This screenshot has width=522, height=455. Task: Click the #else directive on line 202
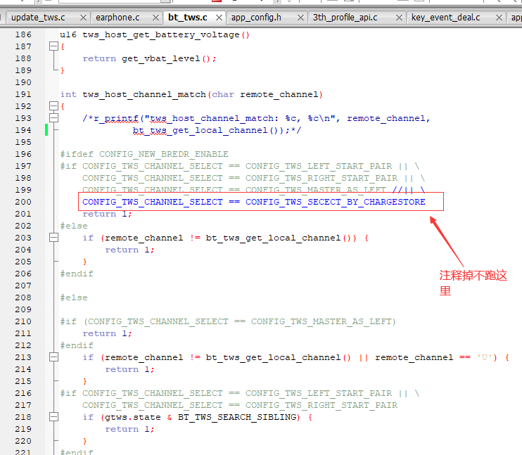coord(74,226)
